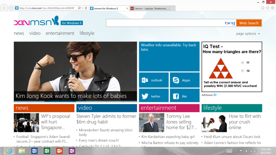The height and width of the screenshot is (155, 276).
Task: Click the Action Center flag tray icon
Action: click(x=241, y=151)
